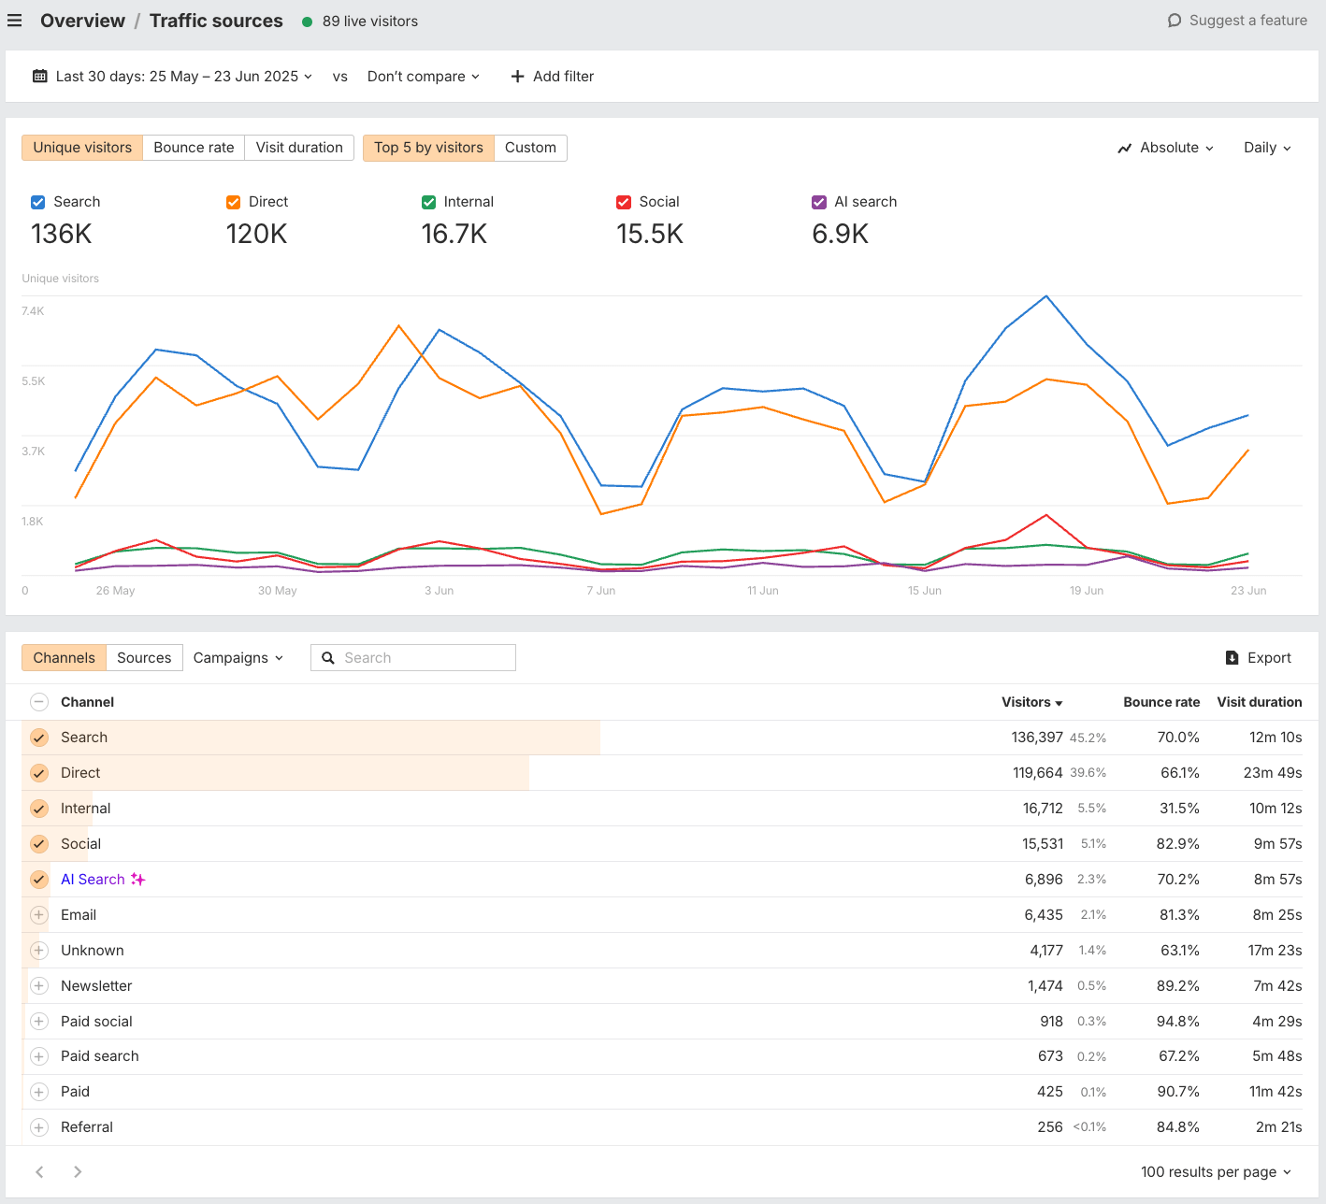This screenshot has height=1204, width=1326.
Task: Click the Export icon above the table
Action: (x=1232, y=657)
